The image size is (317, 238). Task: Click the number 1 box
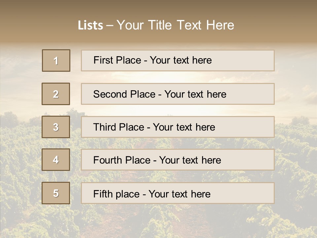[x=56, y=60]
